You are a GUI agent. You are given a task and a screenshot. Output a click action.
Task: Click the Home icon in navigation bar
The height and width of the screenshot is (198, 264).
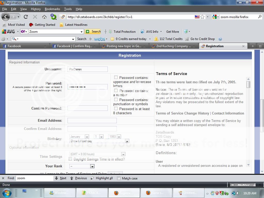pyautogui.click(x=44, y=17)
